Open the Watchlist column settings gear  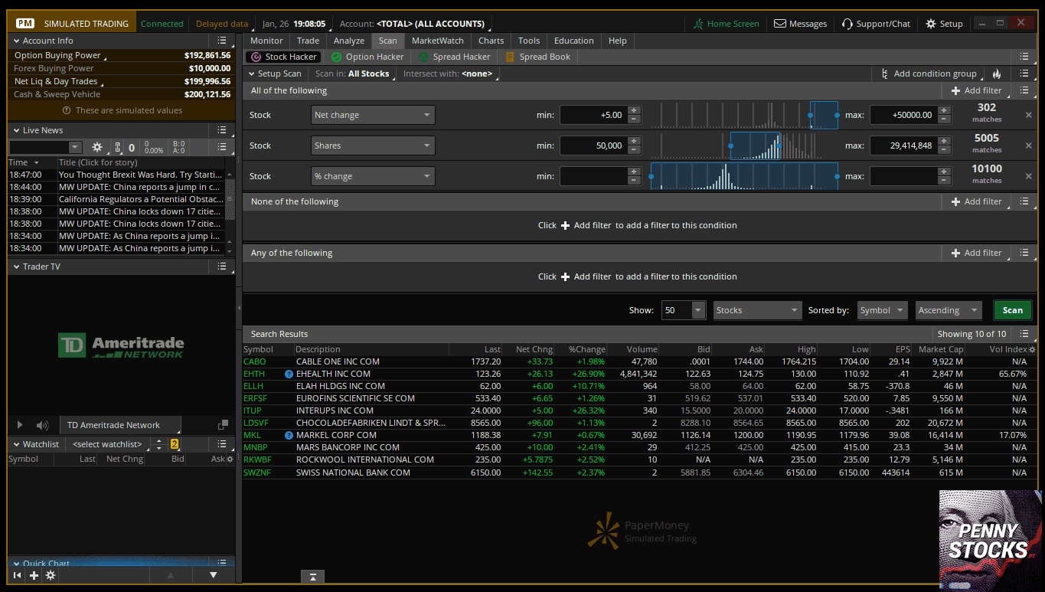230,460
